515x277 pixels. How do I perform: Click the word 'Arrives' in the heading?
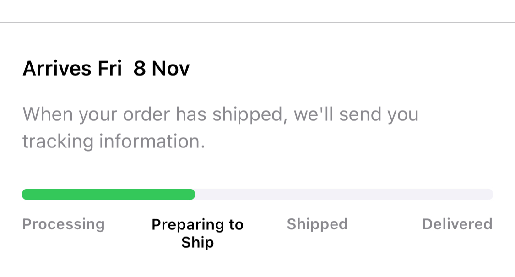57,69
